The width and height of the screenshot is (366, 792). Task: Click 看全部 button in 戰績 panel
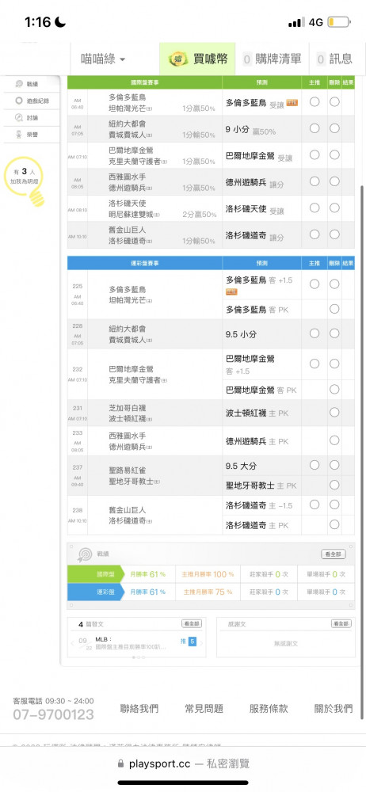pyautogui.click(x=334, y=554)
